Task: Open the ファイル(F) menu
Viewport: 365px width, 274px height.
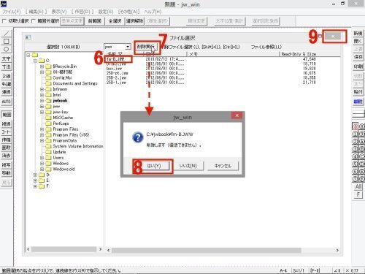Action: coord(11,12)
